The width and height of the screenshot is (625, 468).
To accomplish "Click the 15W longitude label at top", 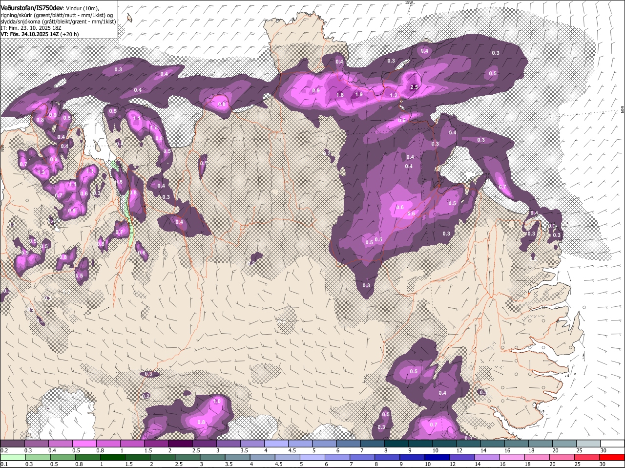I will click(409, 2).
